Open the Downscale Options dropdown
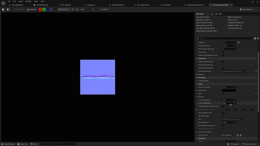 (x=229, y=46)
